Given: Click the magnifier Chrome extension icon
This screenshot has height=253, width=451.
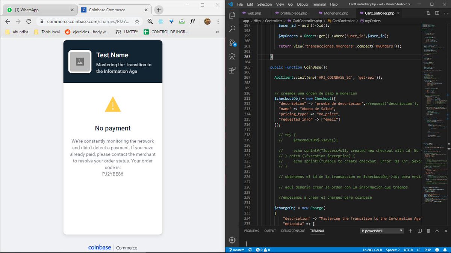Looking at the screenshot, I should click(x=150, y=21).
